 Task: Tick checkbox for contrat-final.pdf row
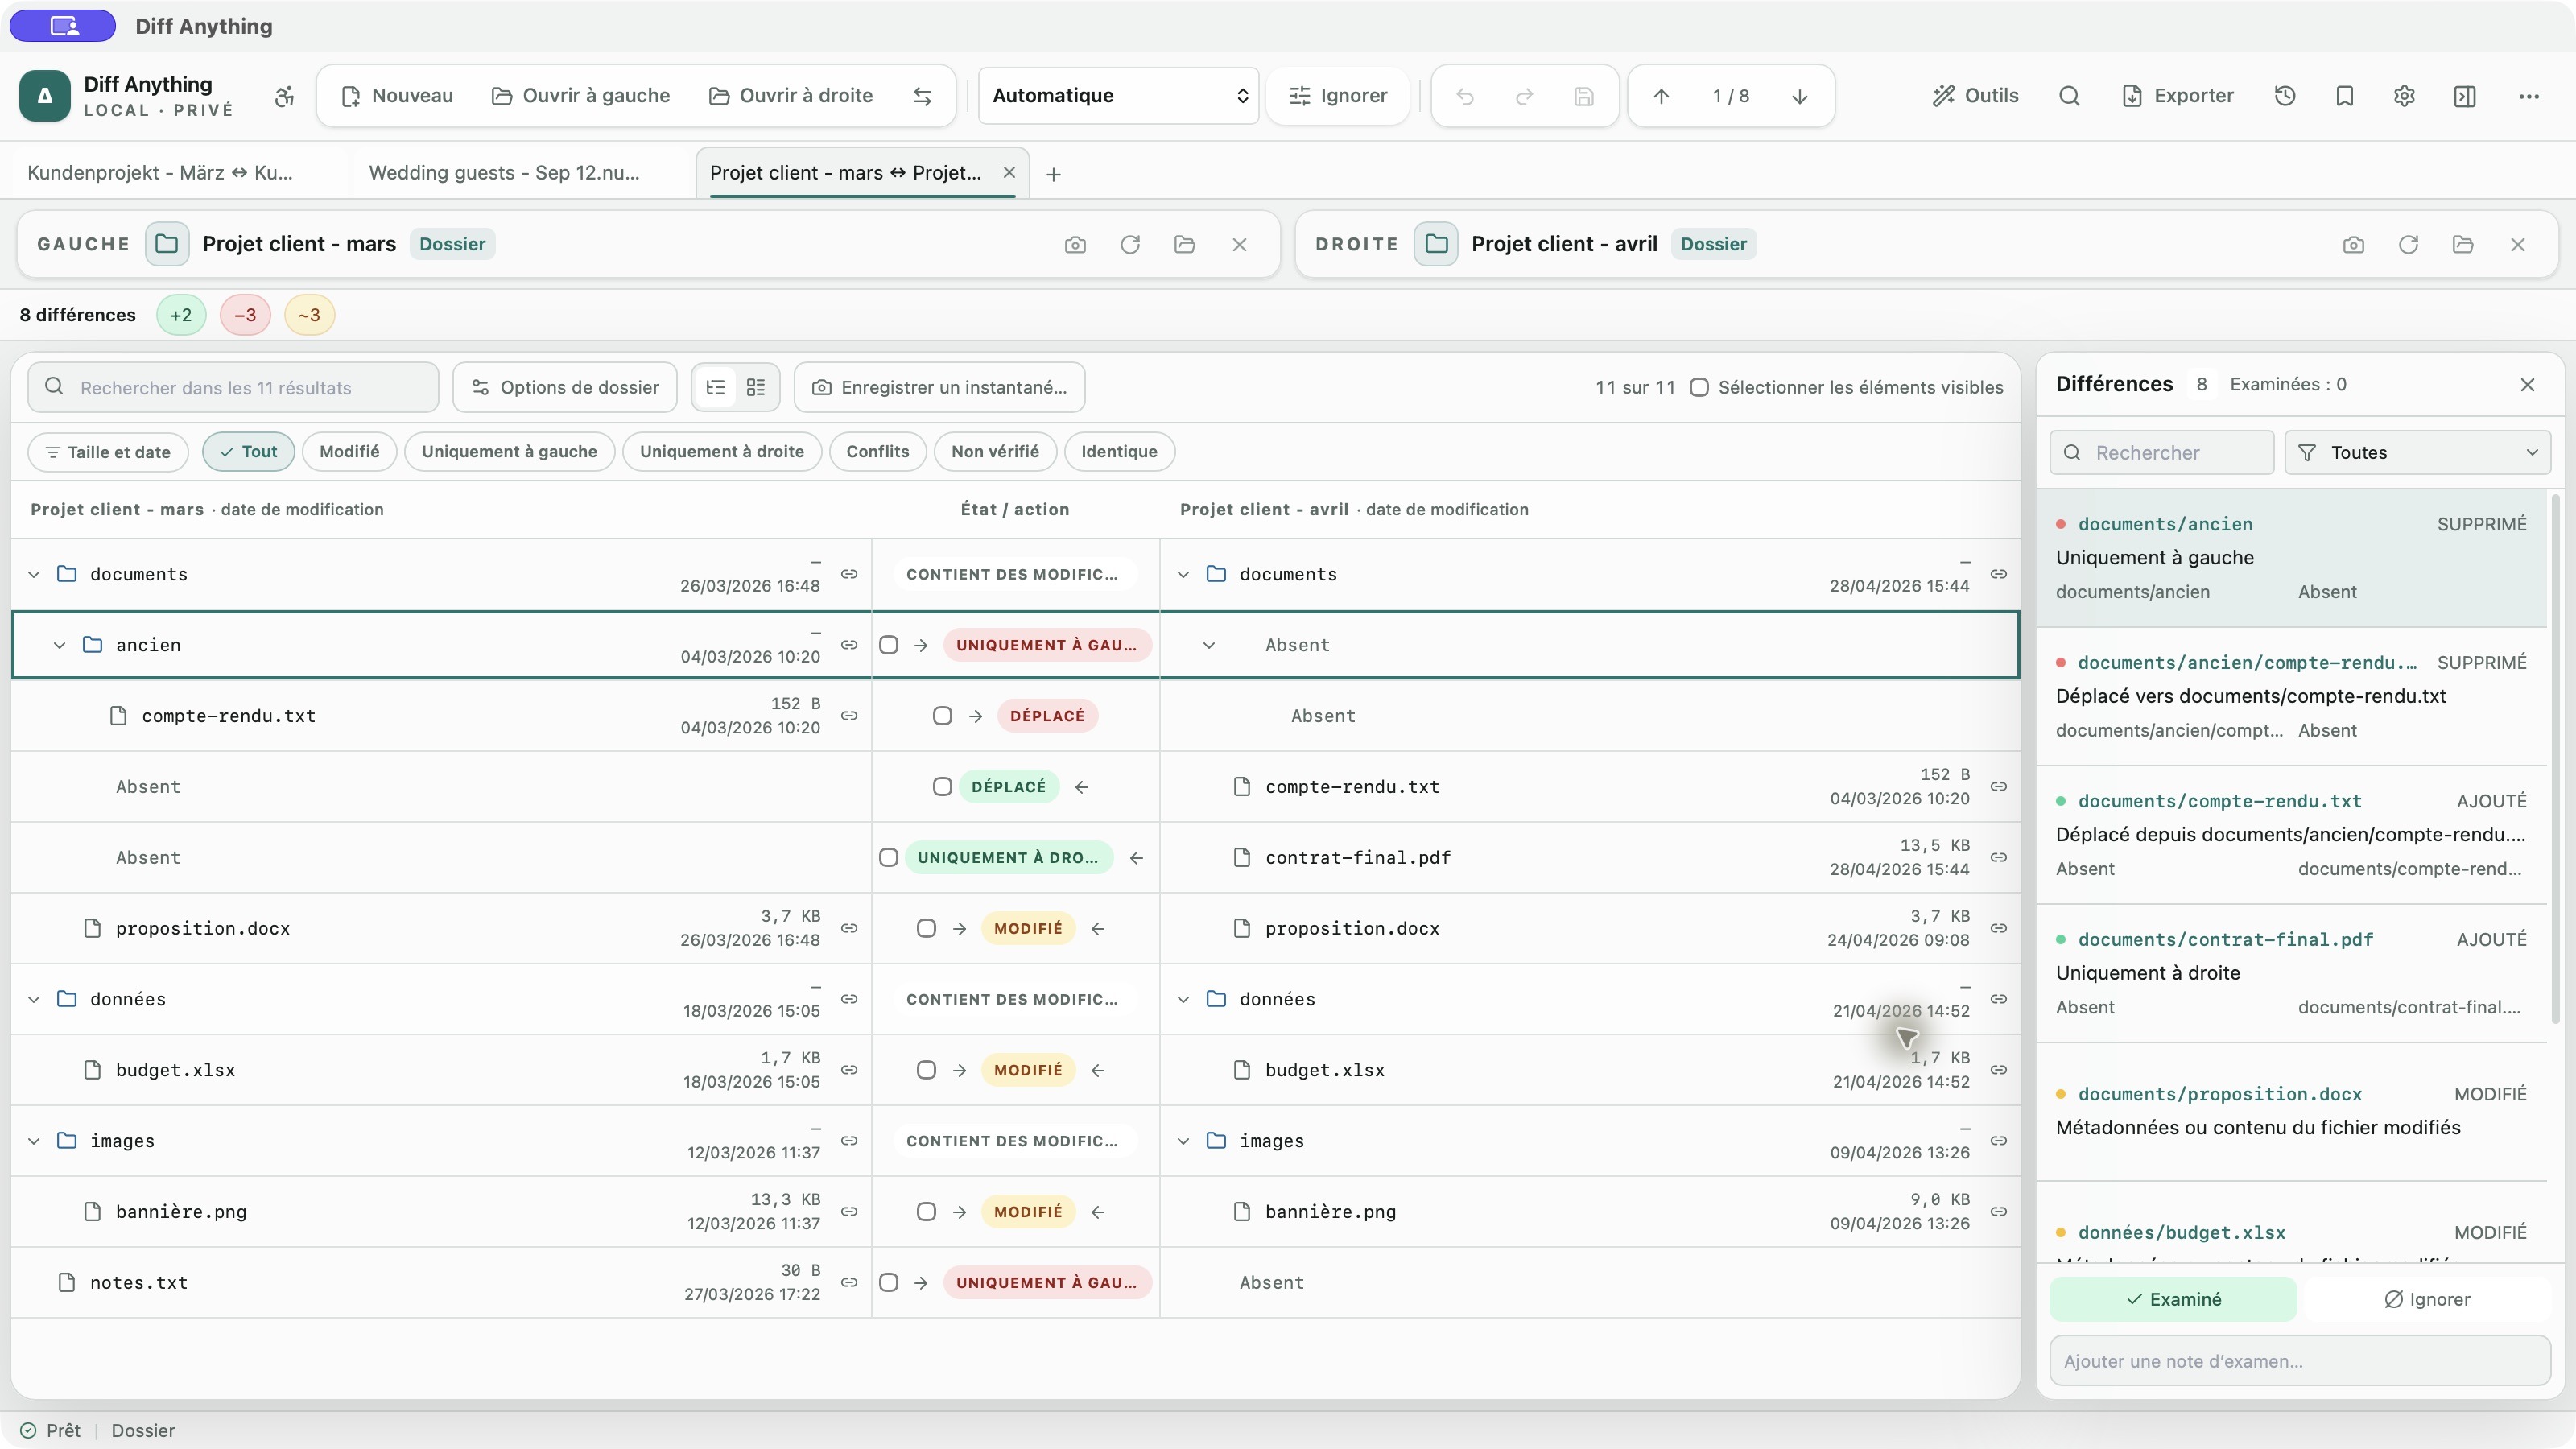coord(888,858)
